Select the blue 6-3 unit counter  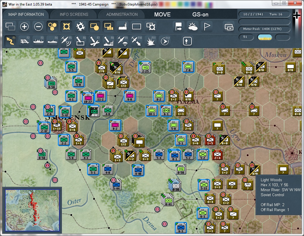181,228
